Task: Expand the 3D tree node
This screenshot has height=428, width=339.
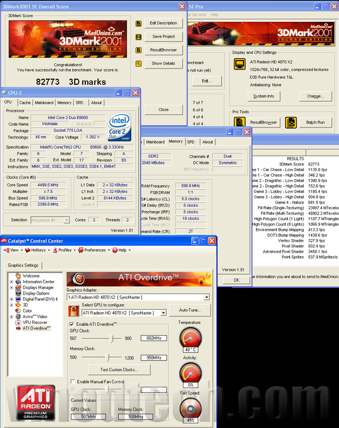Action: (11, 305)
